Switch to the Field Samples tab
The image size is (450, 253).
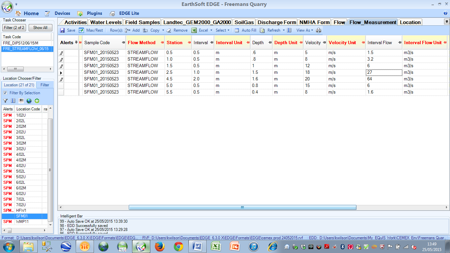[142, 22]
